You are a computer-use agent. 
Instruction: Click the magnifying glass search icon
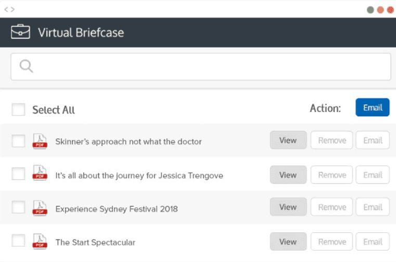26,66
